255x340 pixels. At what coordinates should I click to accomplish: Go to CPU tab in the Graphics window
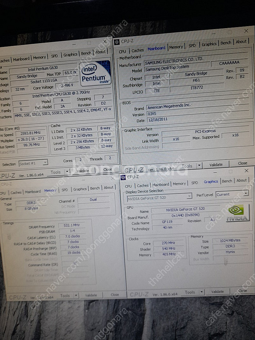(128, 186)
